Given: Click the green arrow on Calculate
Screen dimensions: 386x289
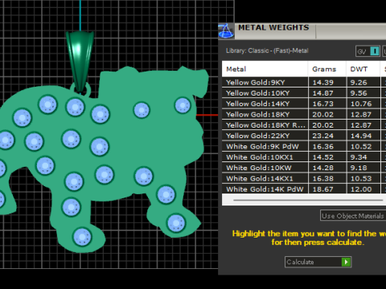Looking at the screenshot, I should [346, 262].
